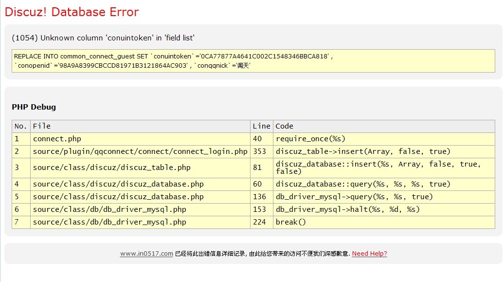Click row number 7 cell

(21, 222)
